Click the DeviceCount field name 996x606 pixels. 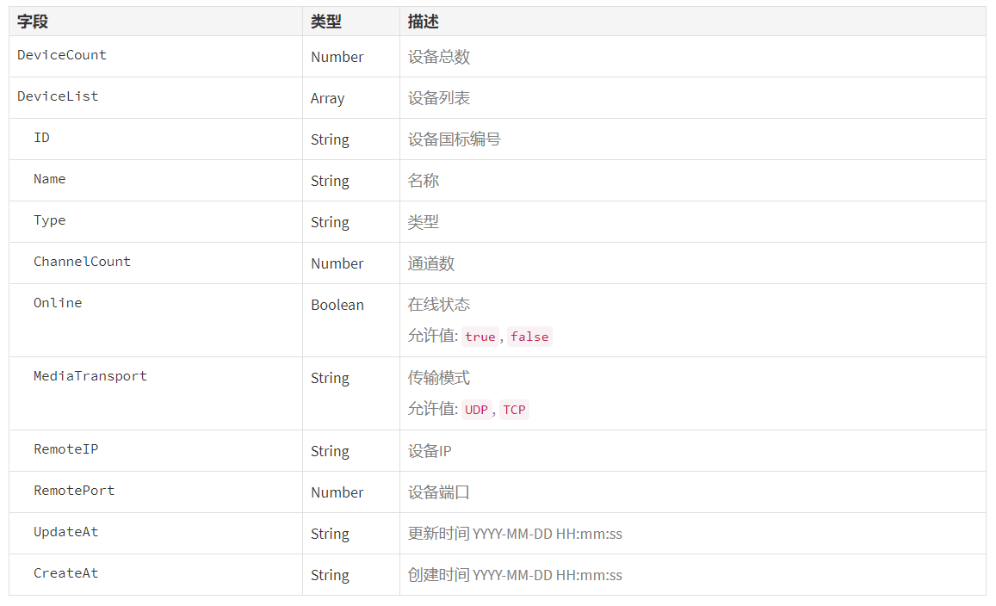coord(62,55)
